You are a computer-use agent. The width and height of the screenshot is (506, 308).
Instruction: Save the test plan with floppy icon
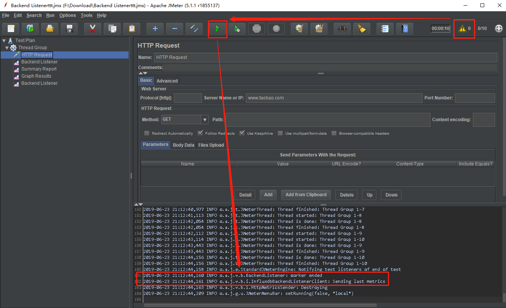click(69, 29)
